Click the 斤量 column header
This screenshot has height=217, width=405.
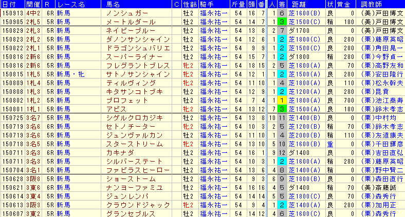tap(238, 5)
